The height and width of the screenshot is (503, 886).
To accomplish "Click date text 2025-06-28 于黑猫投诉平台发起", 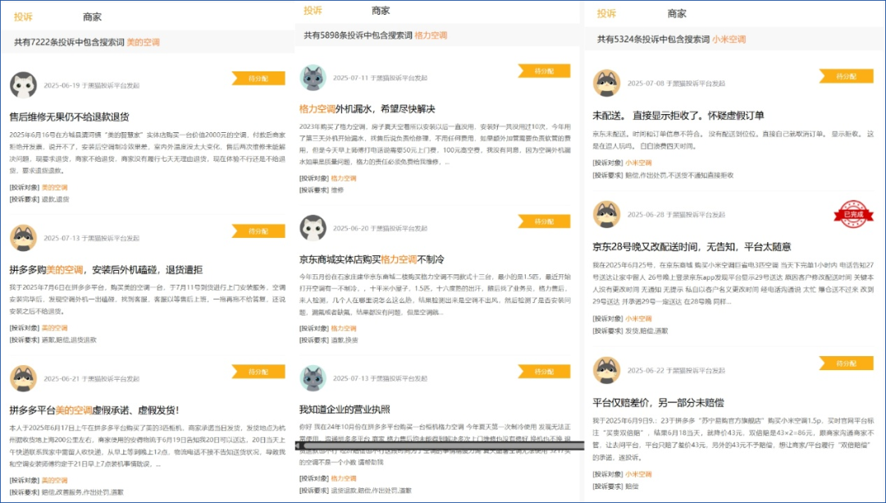I will (x=676, y=215).
